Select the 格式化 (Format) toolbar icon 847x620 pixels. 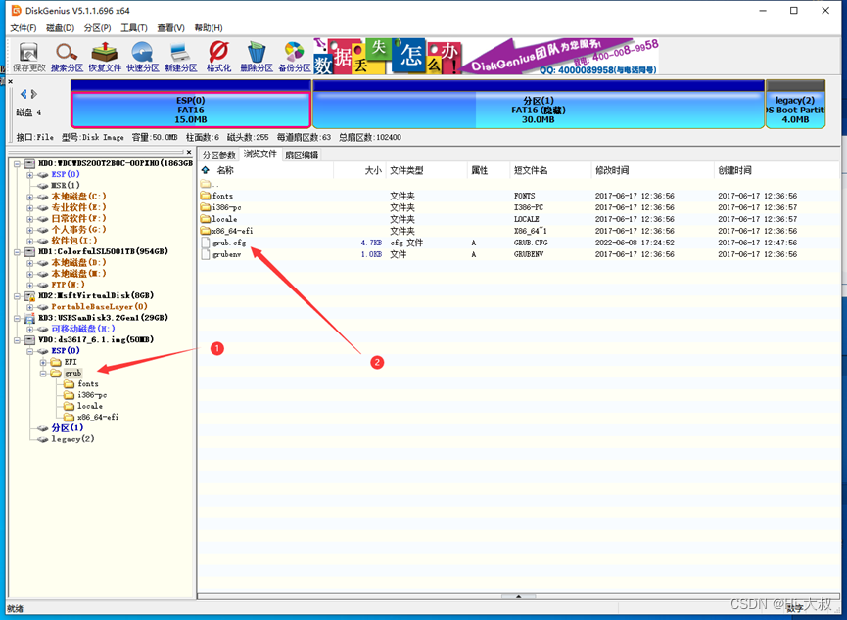(217, 54)
